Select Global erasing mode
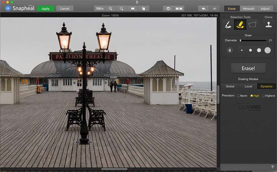Image resolution: width=277 pixels, height=172 pixels. pos(230,87)
